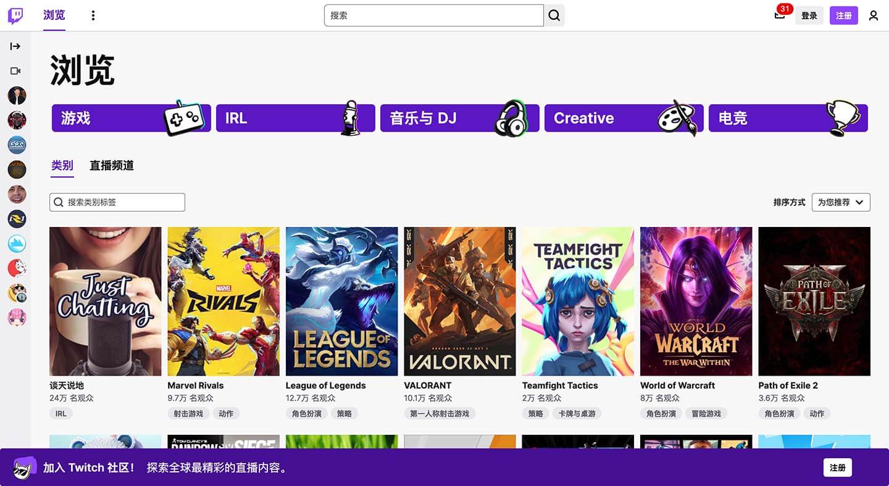Open the Just Chatting cover thumbnail
Viewport: 889px width, 486px height.
[x=106, y=302]
